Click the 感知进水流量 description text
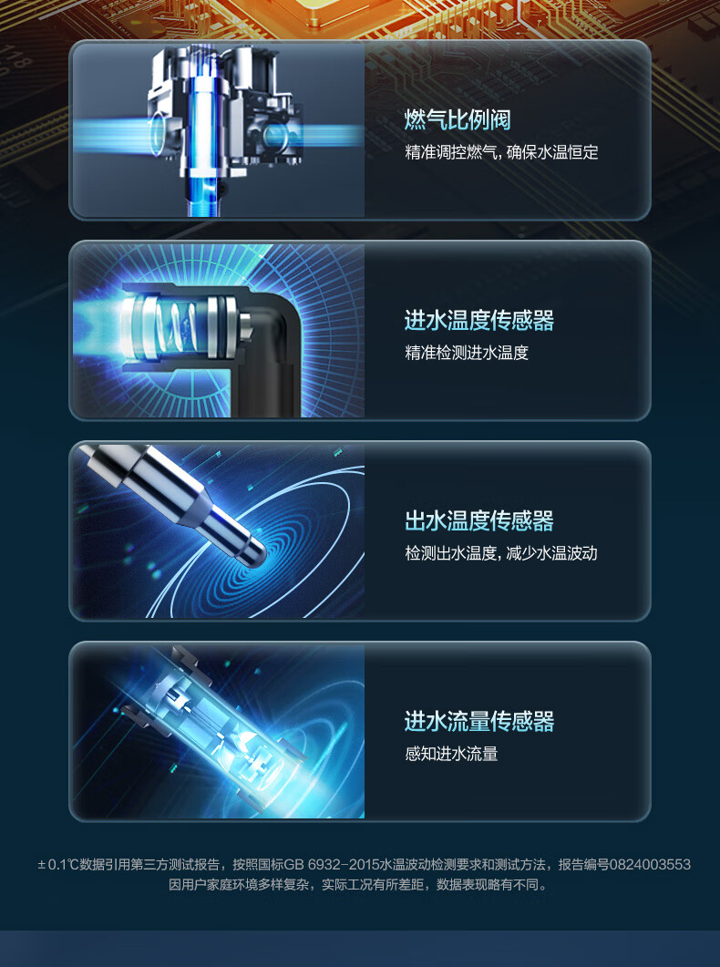The width and height of the screenshot is (720, 967). pyautogui.click(x=451, y=754)
